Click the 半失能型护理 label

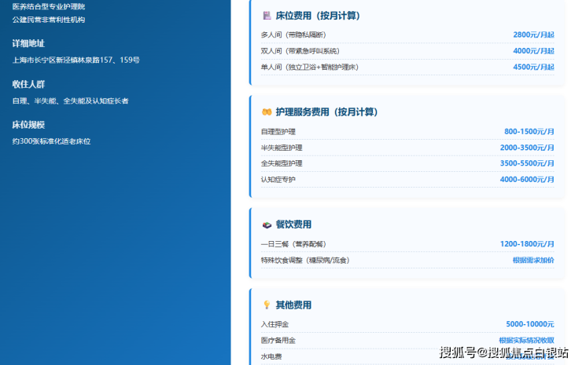coord(282,148)
